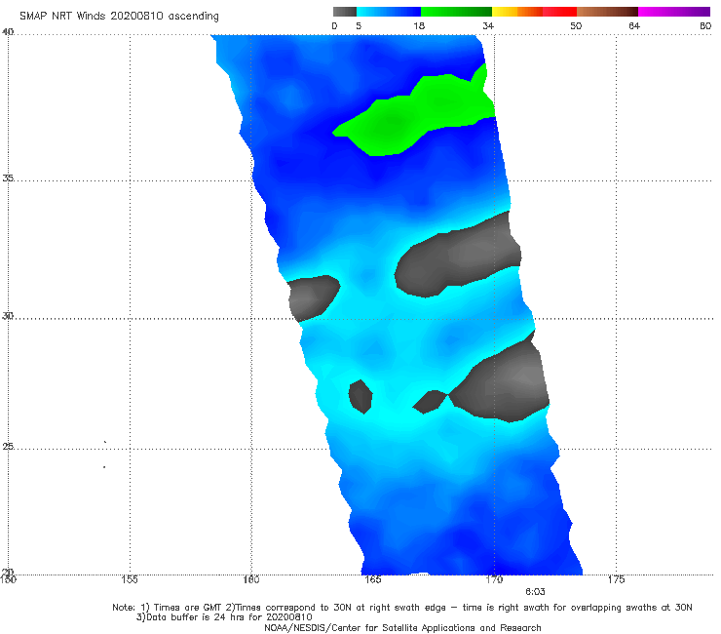
Task: Click the yellow-red 34-50 segment of the color bar
Action: click(x=534, y=12)
